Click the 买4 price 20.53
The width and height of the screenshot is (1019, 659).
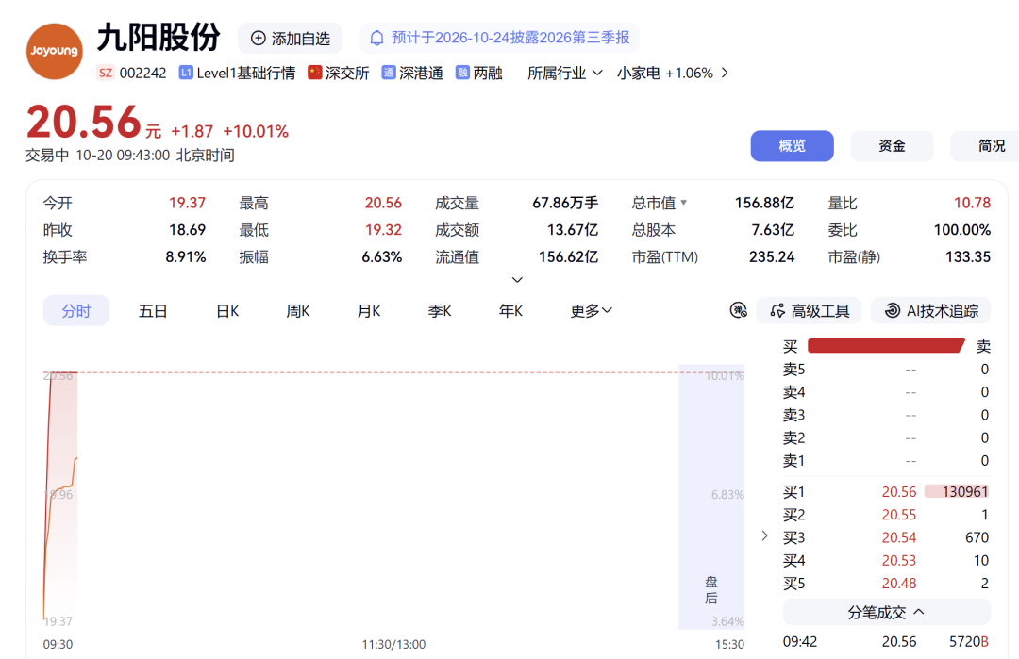point(899,560)
